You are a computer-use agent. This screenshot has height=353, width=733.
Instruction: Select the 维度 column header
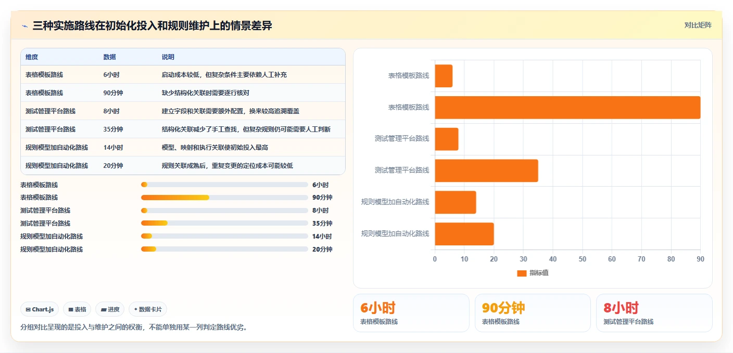point(32,57)
